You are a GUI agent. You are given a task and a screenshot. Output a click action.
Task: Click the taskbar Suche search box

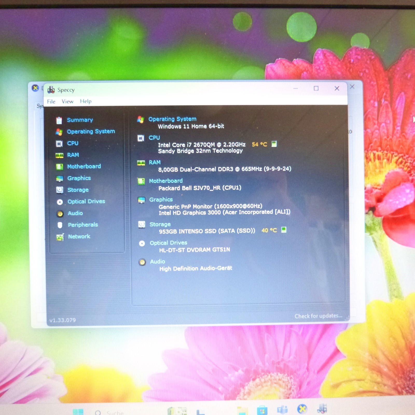(109, 412)
